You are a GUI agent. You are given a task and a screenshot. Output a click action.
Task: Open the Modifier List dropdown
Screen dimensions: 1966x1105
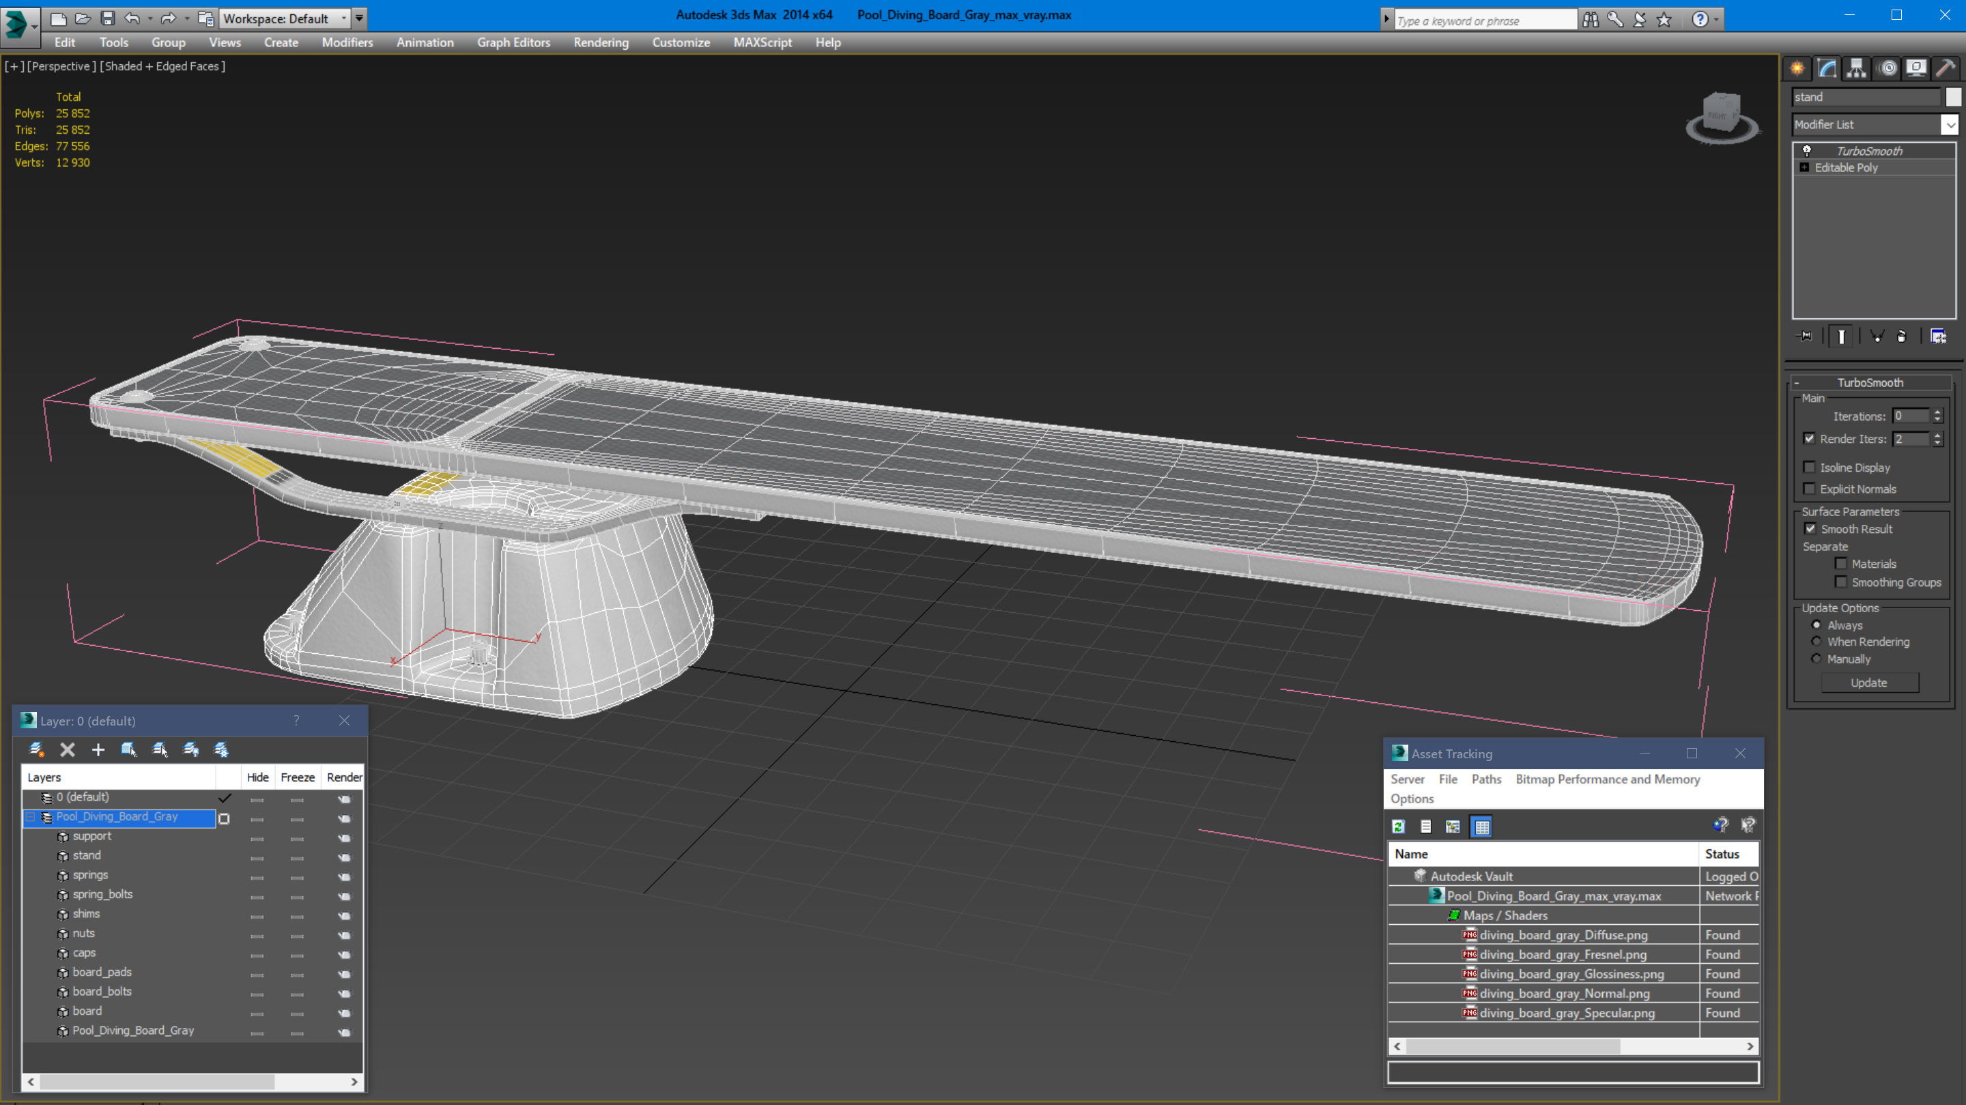click(1875, 124)
